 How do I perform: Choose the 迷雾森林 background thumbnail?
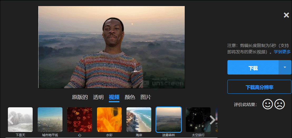coord(169,120)
